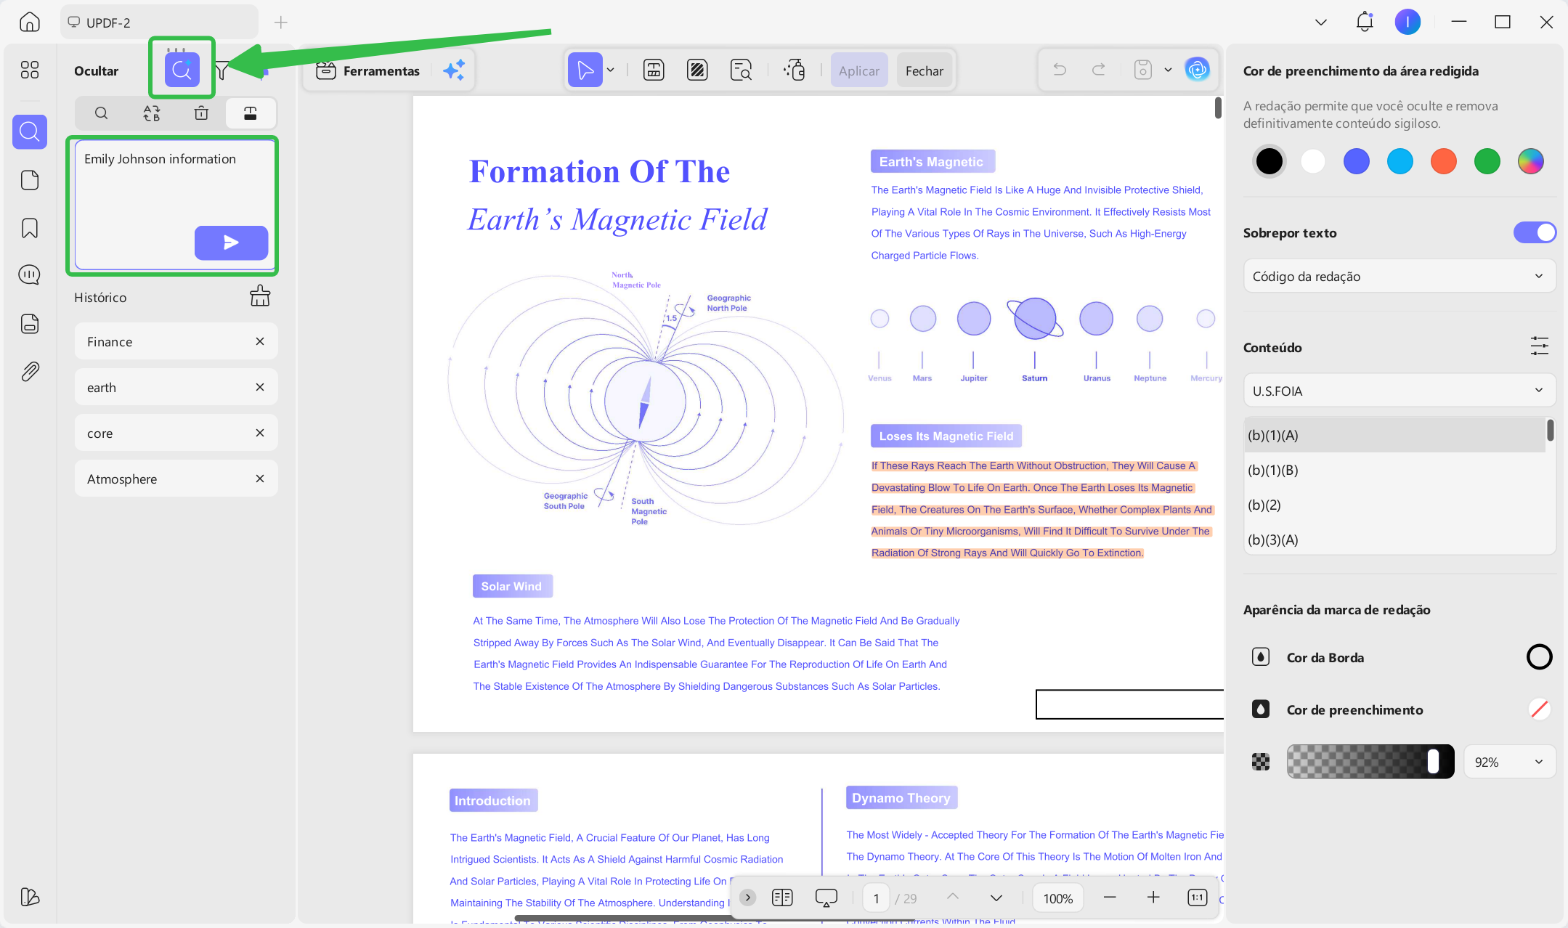This screenshot has height=928, width=1568.
Task: Select the (b)(1)(A) code entry
Action: pyautogui.click(x=1394, y=435)
